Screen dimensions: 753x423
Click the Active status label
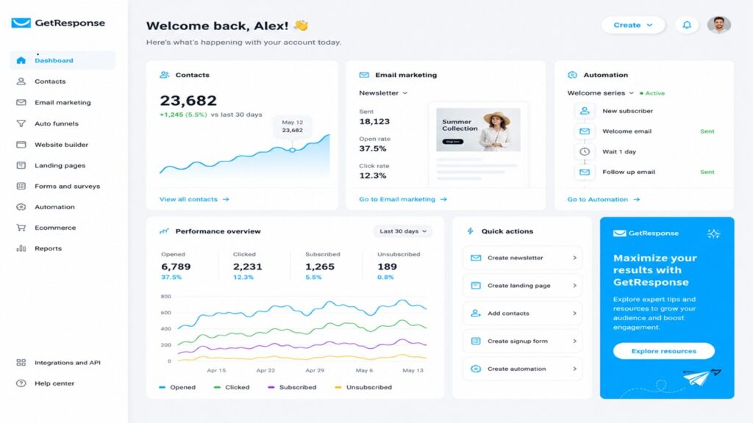click(652, 93)
